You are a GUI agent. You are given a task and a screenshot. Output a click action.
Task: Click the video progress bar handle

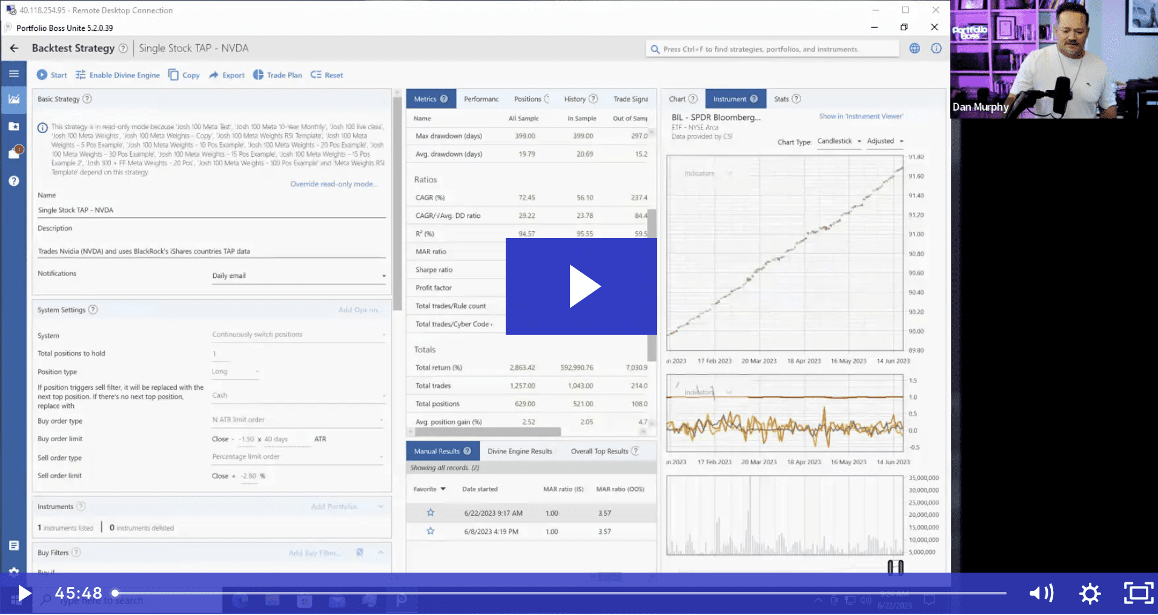[115, 593]
